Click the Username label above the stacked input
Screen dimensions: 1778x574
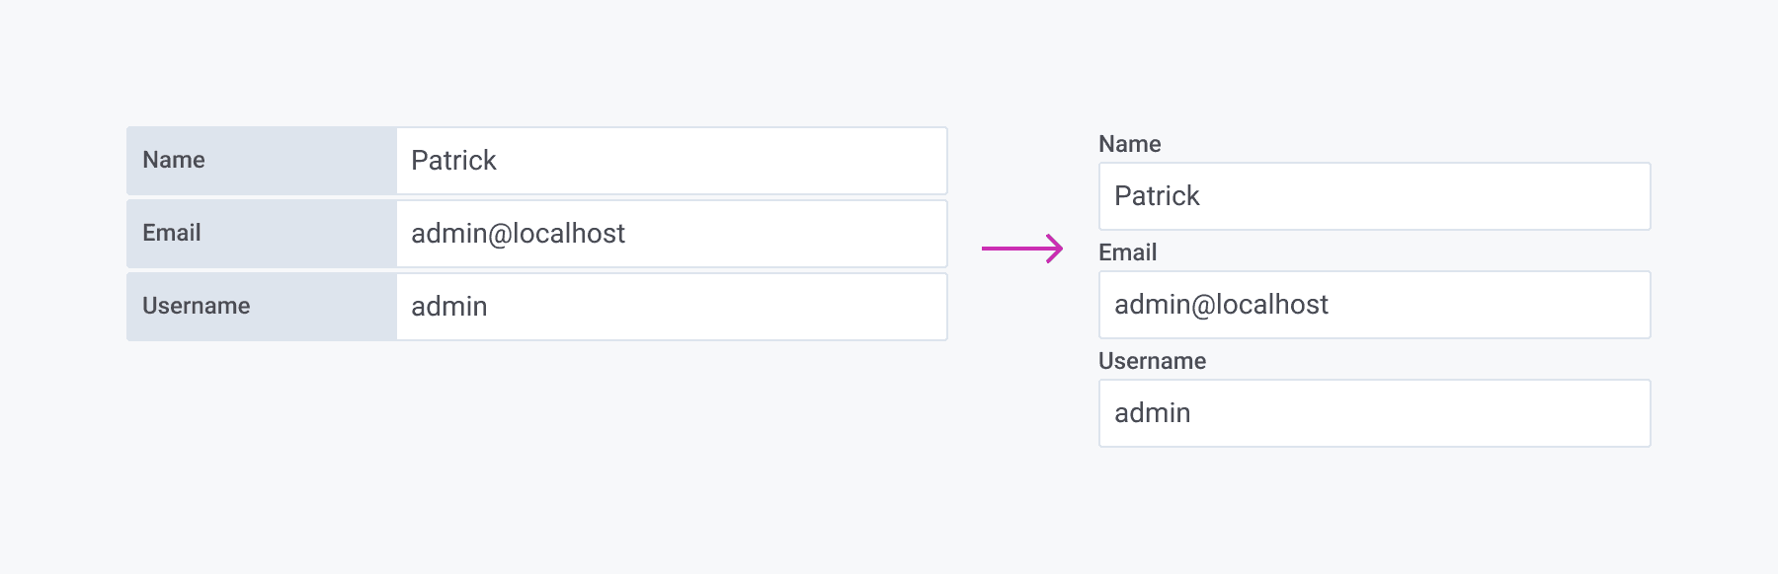[x=1152, y=361]
